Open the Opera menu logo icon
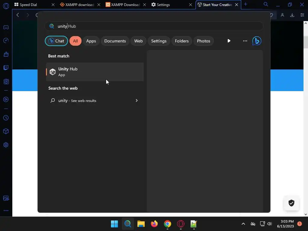Image resolution: width=308 pixels, height=231 pixels. click(x=6, y=6)
